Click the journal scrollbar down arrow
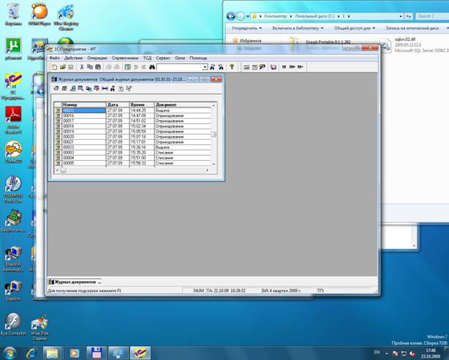Image resolution: width=449 pixels, height=360 pixels. click(214, 164)
